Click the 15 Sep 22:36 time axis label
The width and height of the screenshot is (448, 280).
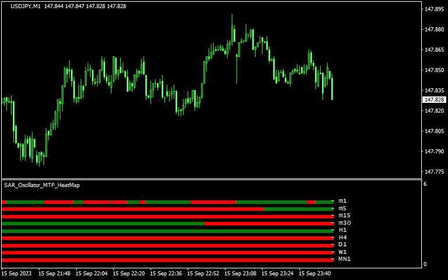pyautogui.click(x=166, y=274)
